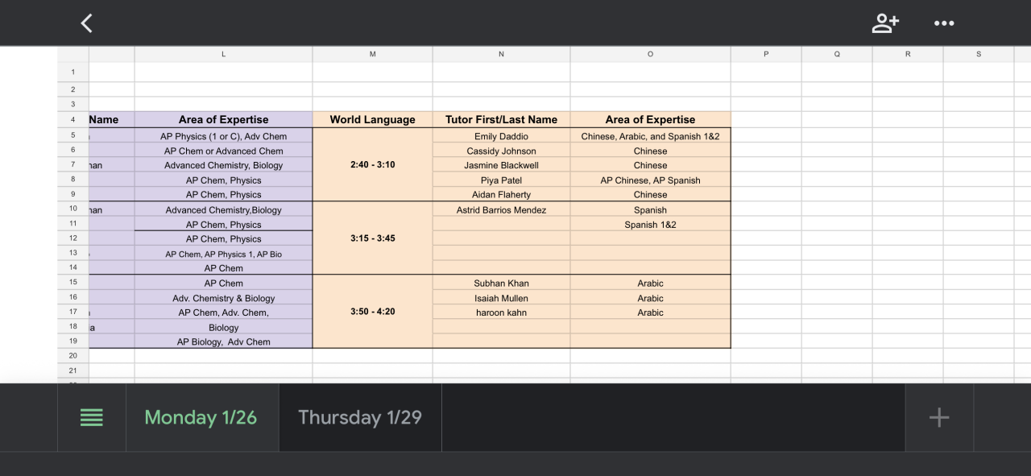Select row 10 header
1031x476 pixels.
pyautogui.click(x=72, y=209)
